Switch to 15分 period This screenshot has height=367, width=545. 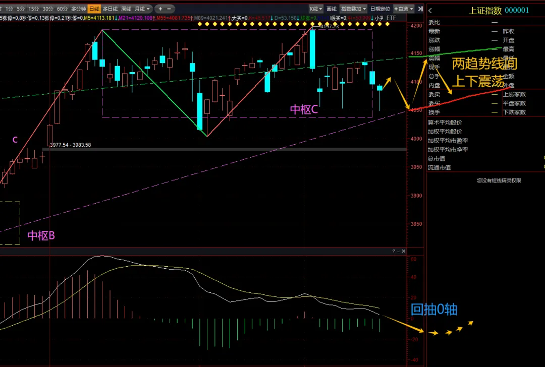(x=33, y=9)
